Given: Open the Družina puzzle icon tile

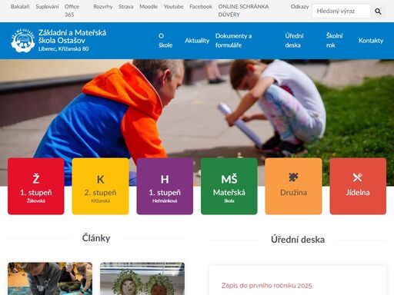Looking at the screenshot, I should coord(293,186).
